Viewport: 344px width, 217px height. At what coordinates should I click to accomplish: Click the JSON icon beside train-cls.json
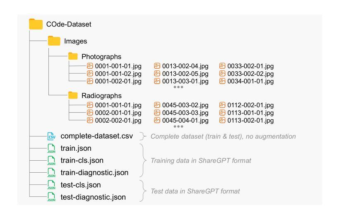tap(51, 161)
